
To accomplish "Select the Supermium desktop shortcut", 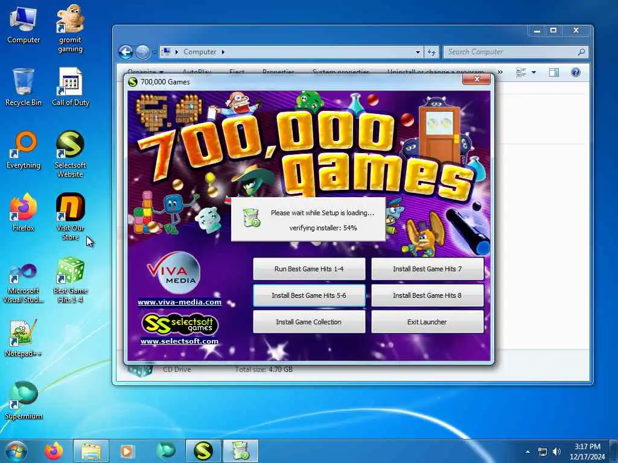I will point(24,401).
